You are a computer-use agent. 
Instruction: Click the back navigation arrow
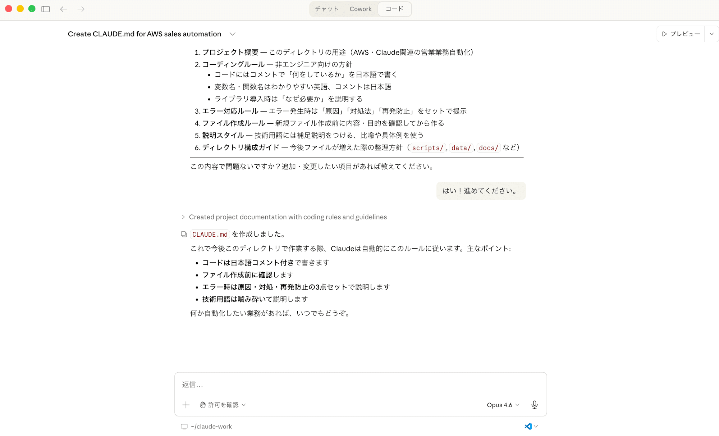click(x=64, y=9)
